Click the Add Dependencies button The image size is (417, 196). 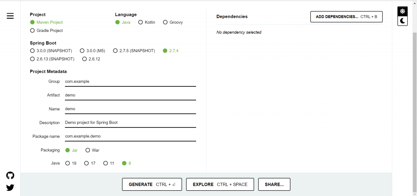(x=346, y=17)
